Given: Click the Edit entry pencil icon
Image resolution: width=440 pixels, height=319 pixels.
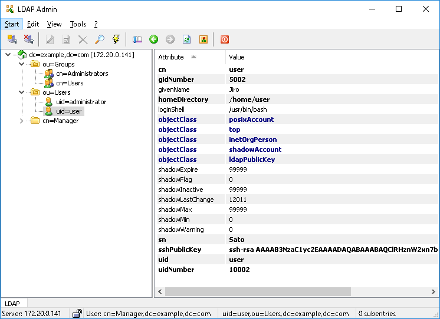Looking at the screenshot, I should tap(50, 39).
